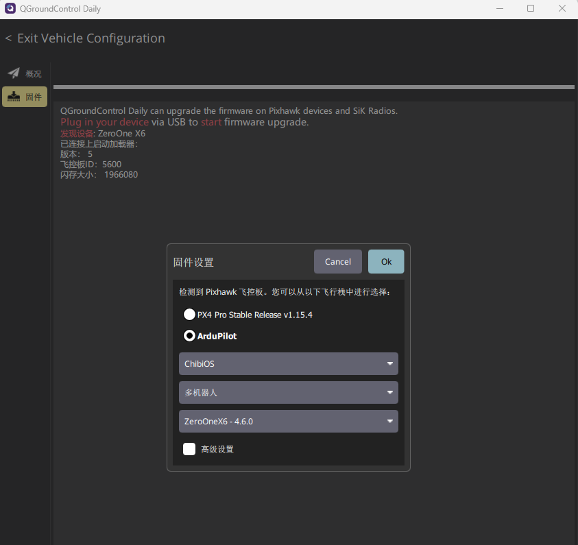Confirm firmware settings with Ok
This screenshot has height=545, width=578.
coord(386,262)
